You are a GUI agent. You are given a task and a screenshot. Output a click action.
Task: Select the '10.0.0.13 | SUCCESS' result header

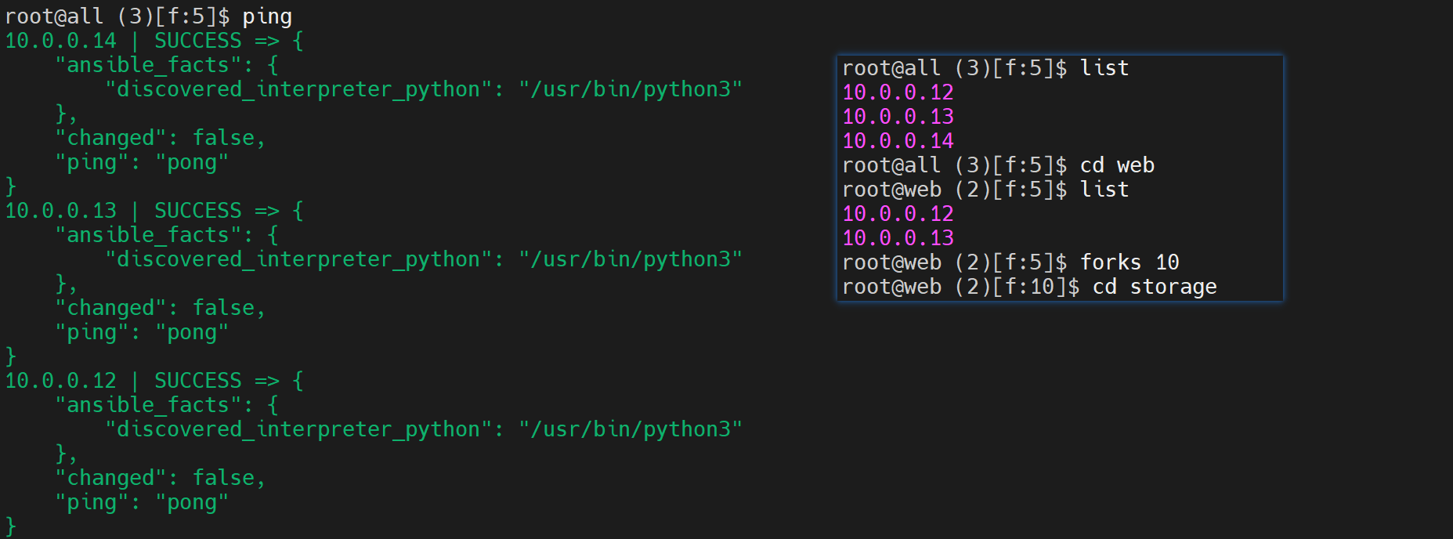click(x=124, y=211)
